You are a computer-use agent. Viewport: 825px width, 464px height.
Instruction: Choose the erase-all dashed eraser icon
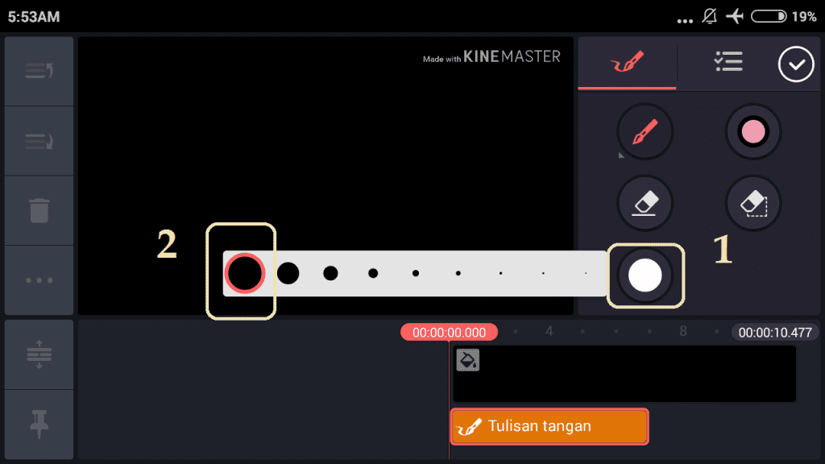(x=753, y=203)
